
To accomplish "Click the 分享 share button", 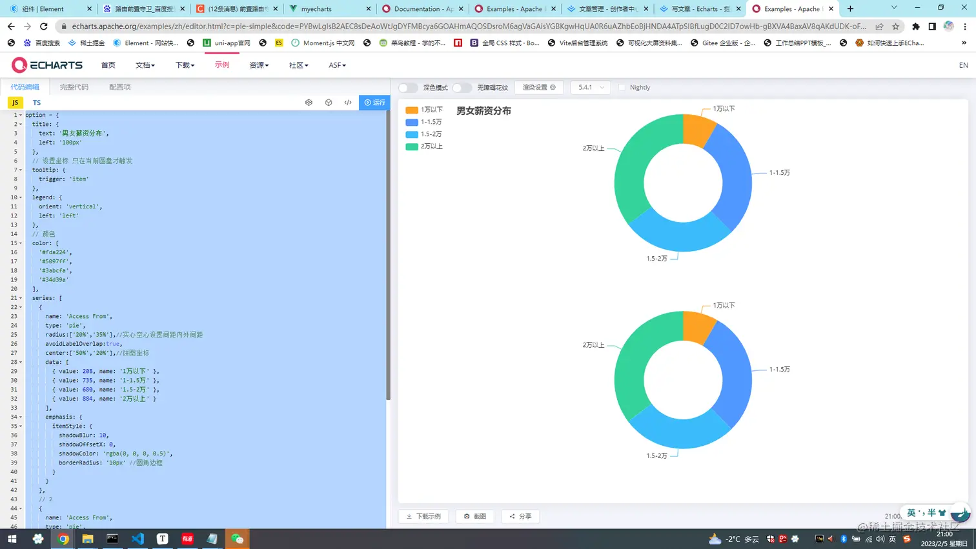I will (x=520, y=516).
